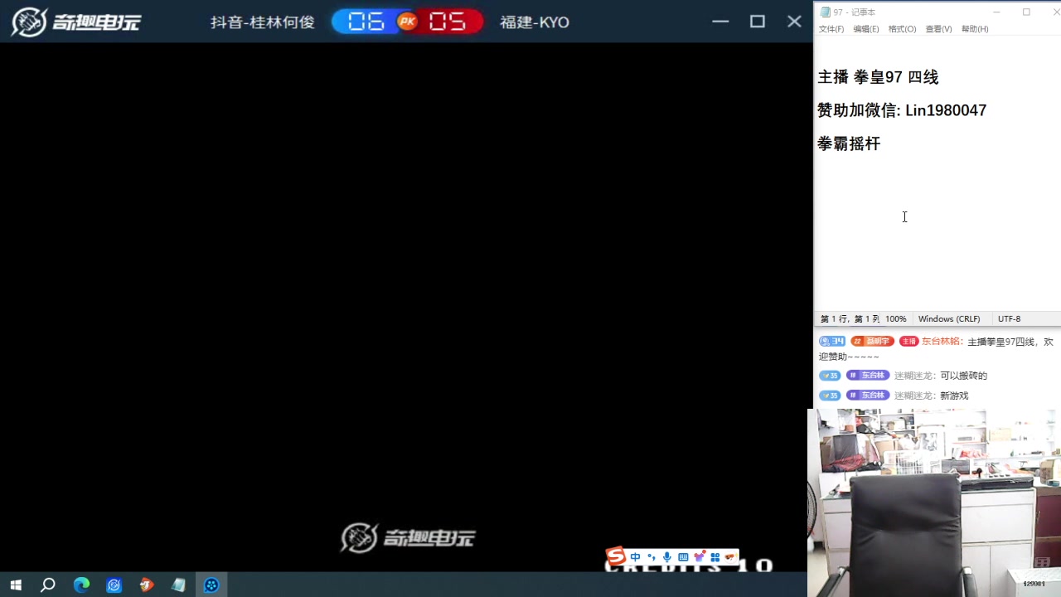This screenshot has height=597, width=1061.
Task: Click the 奇趣电玩 logo at the game screen bottom
Action: [x=408, y=538]
